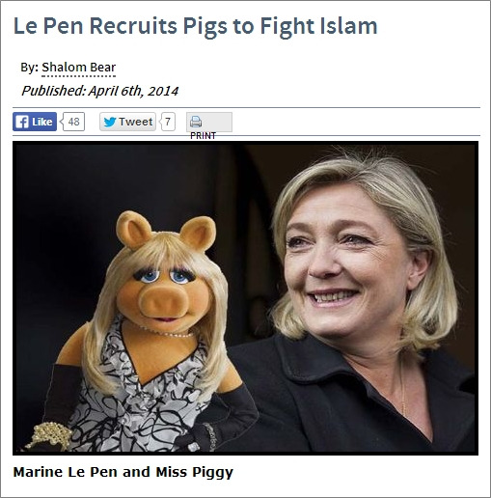Select the 'Published: April 6th, 2014' date text
The image size is (491, 498).
tap(99, 91)
